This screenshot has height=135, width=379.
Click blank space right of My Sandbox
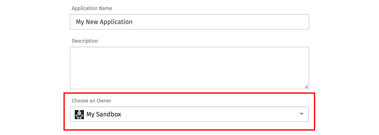point(208,114)
